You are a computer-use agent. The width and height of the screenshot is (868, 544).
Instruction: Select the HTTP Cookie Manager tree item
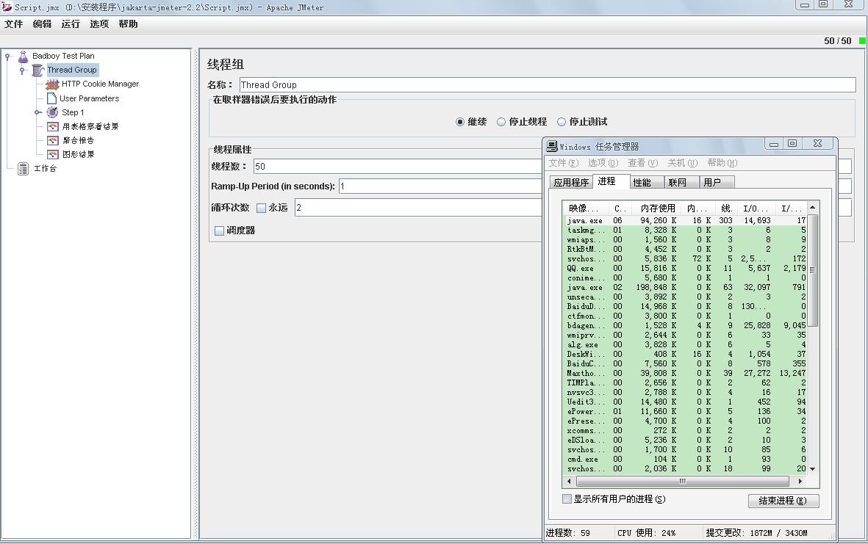click(x=100, y=84)
